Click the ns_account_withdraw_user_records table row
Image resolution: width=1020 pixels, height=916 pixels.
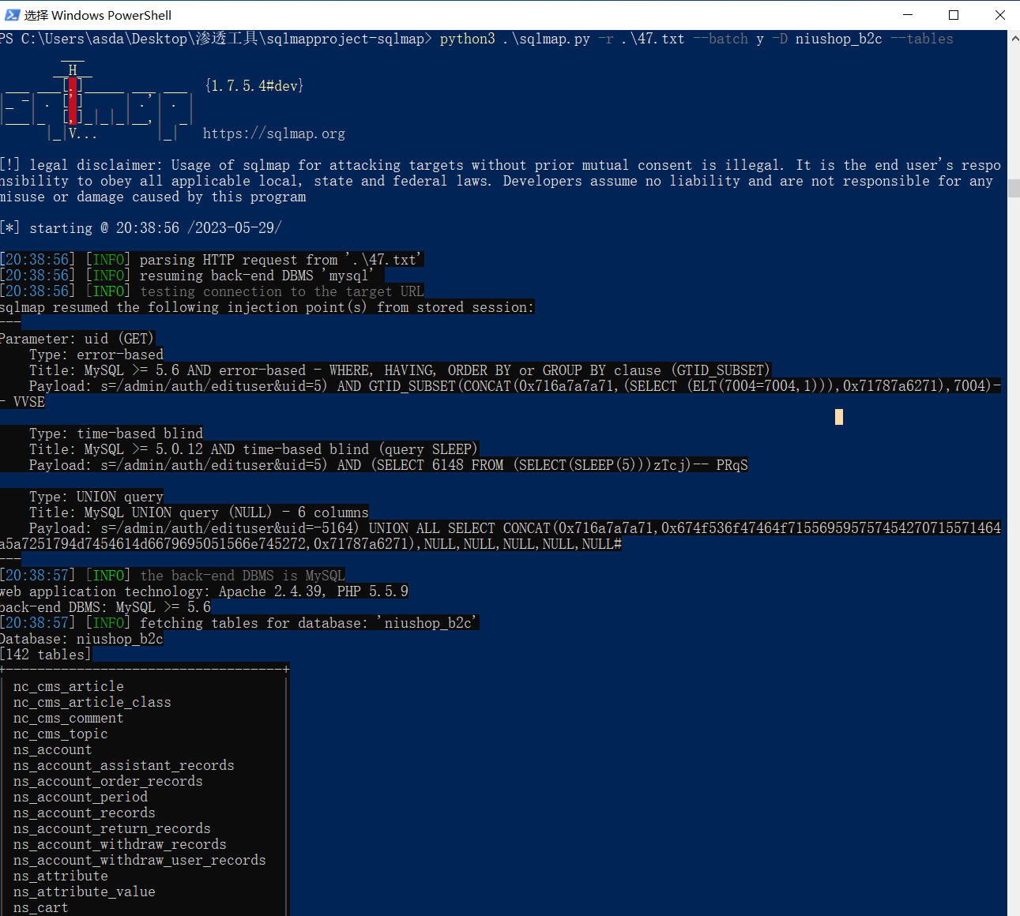click(140, 860)
